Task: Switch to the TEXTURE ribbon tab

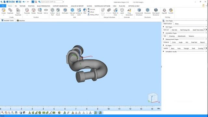Action: tap(22, 6)
